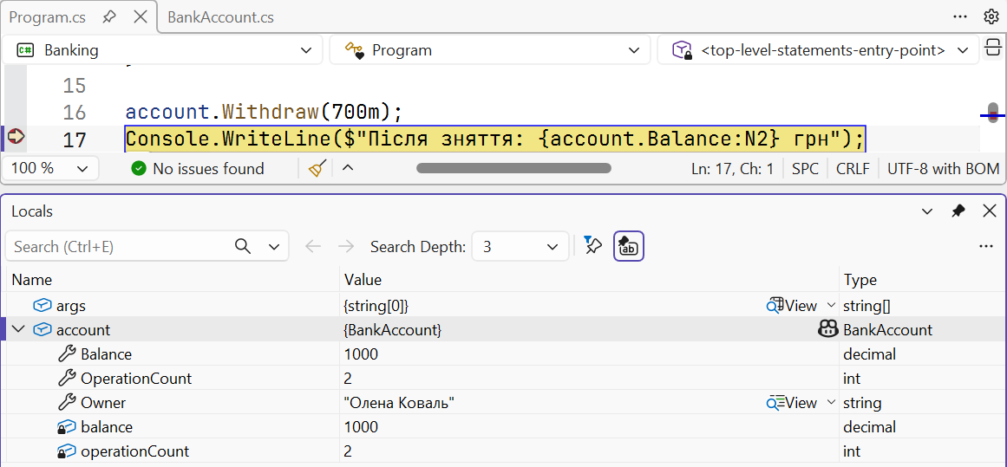Viewport: 1007px width, 467px height.
Task: Click the UTF-8 with BOM encoding indicator
Action: (x=943, y=169)
